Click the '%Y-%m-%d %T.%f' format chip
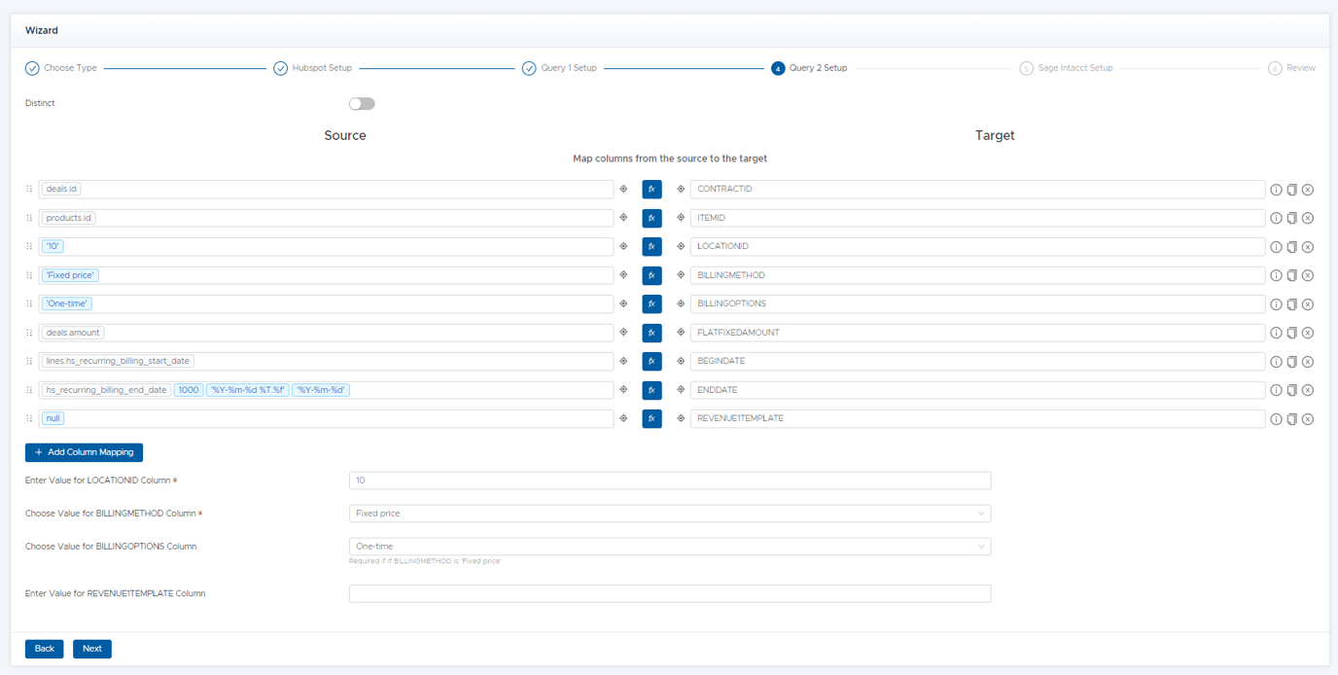Image resolution: width=1338 pixels, height=675 pixels. point(248,390)
